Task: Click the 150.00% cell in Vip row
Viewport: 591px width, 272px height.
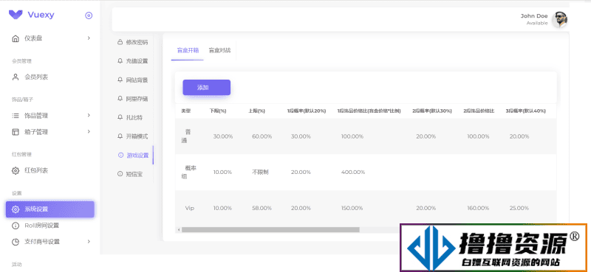Action: (x=353, y=208)
